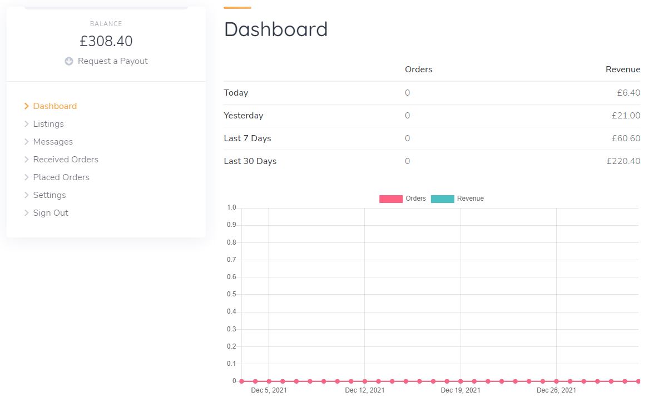Expand the Received Orders section
The height and width of the screenshot is (407, 663).
66,159
